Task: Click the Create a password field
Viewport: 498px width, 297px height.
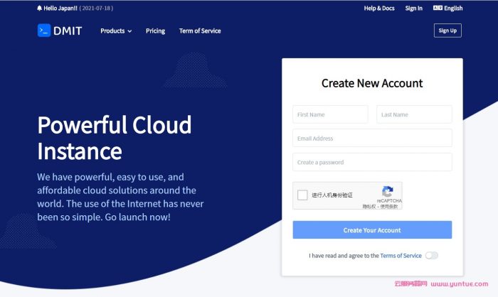Action: pos(372,162)
